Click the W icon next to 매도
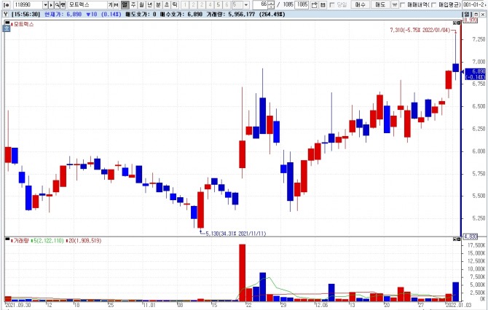The height and width of the screenshot is (310, 488). [395, 5]
